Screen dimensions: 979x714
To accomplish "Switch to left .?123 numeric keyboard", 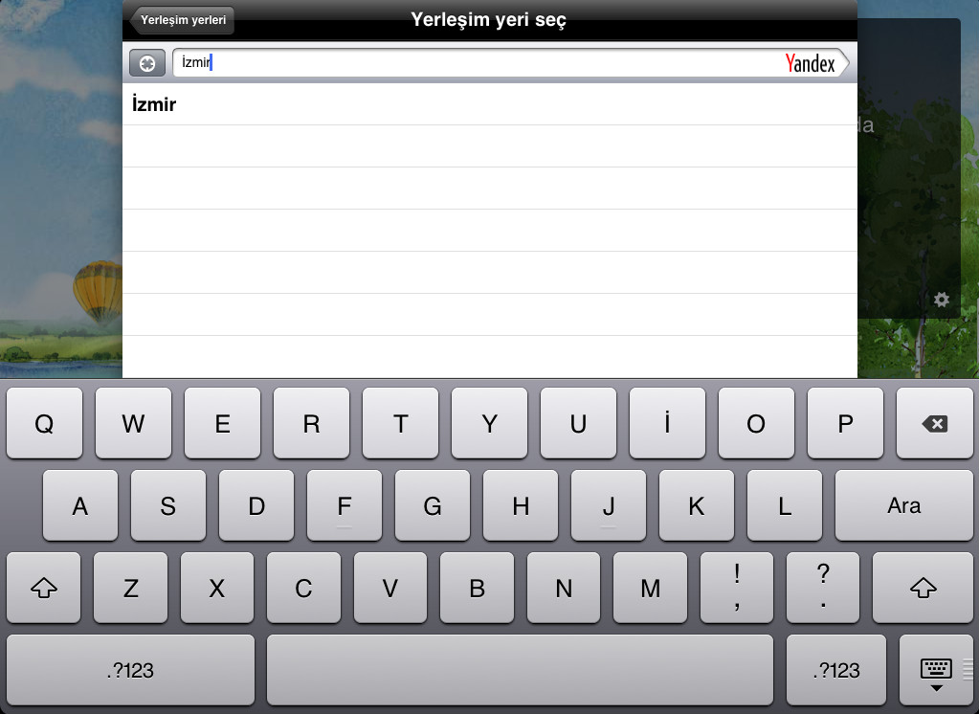I will click(130, 670).
